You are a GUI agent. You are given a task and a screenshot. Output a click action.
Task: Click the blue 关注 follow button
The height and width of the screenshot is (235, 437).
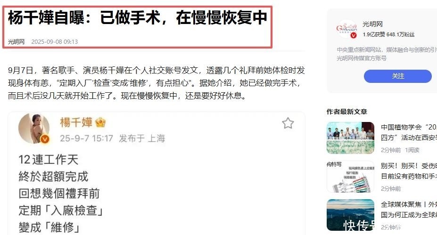398,76
